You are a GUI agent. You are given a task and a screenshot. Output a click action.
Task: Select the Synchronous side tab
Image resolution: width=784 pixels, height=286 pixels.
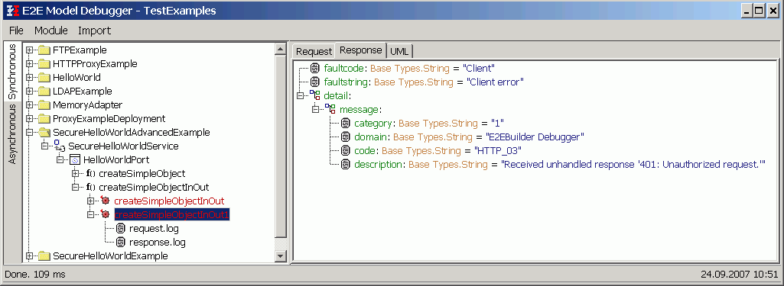point(12,71)
